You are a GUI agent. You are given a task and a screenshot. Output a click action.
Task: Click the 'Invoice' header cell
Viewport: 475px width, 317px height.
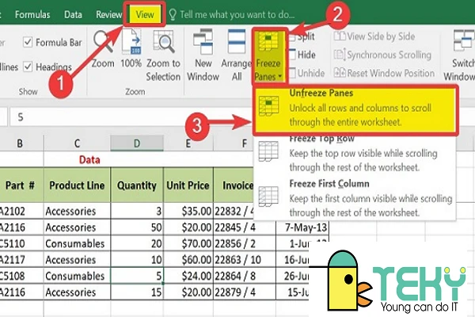click(234, 185)
